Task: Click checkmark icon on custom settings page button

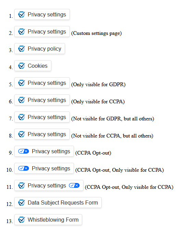Action: [22, 31]
